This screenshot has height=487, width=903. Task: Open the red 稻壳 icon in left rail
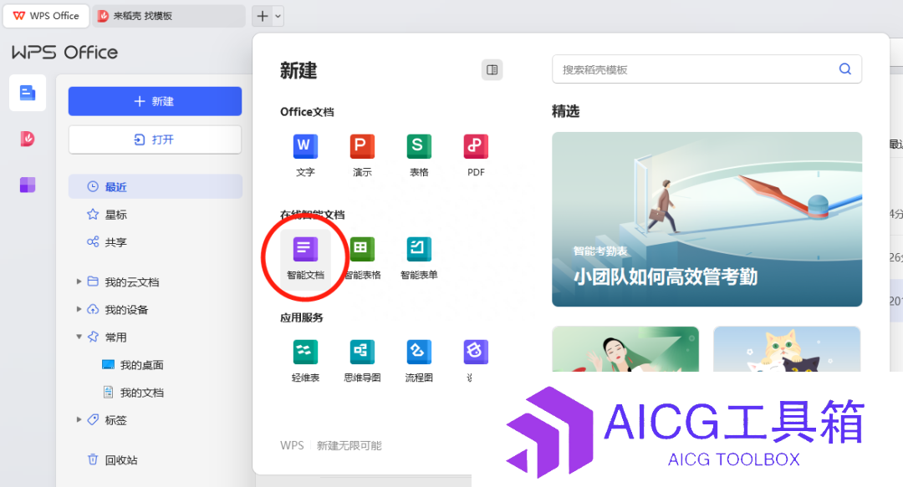(28, 139)
